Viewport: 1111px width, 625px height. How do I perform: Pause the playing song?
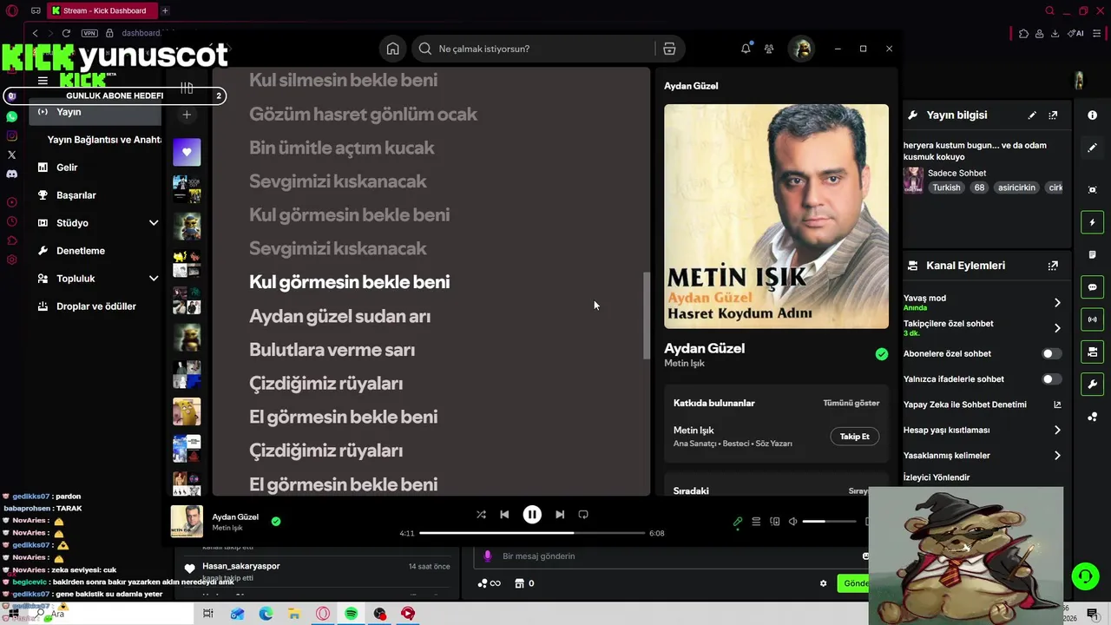click(x=532, y=514)
